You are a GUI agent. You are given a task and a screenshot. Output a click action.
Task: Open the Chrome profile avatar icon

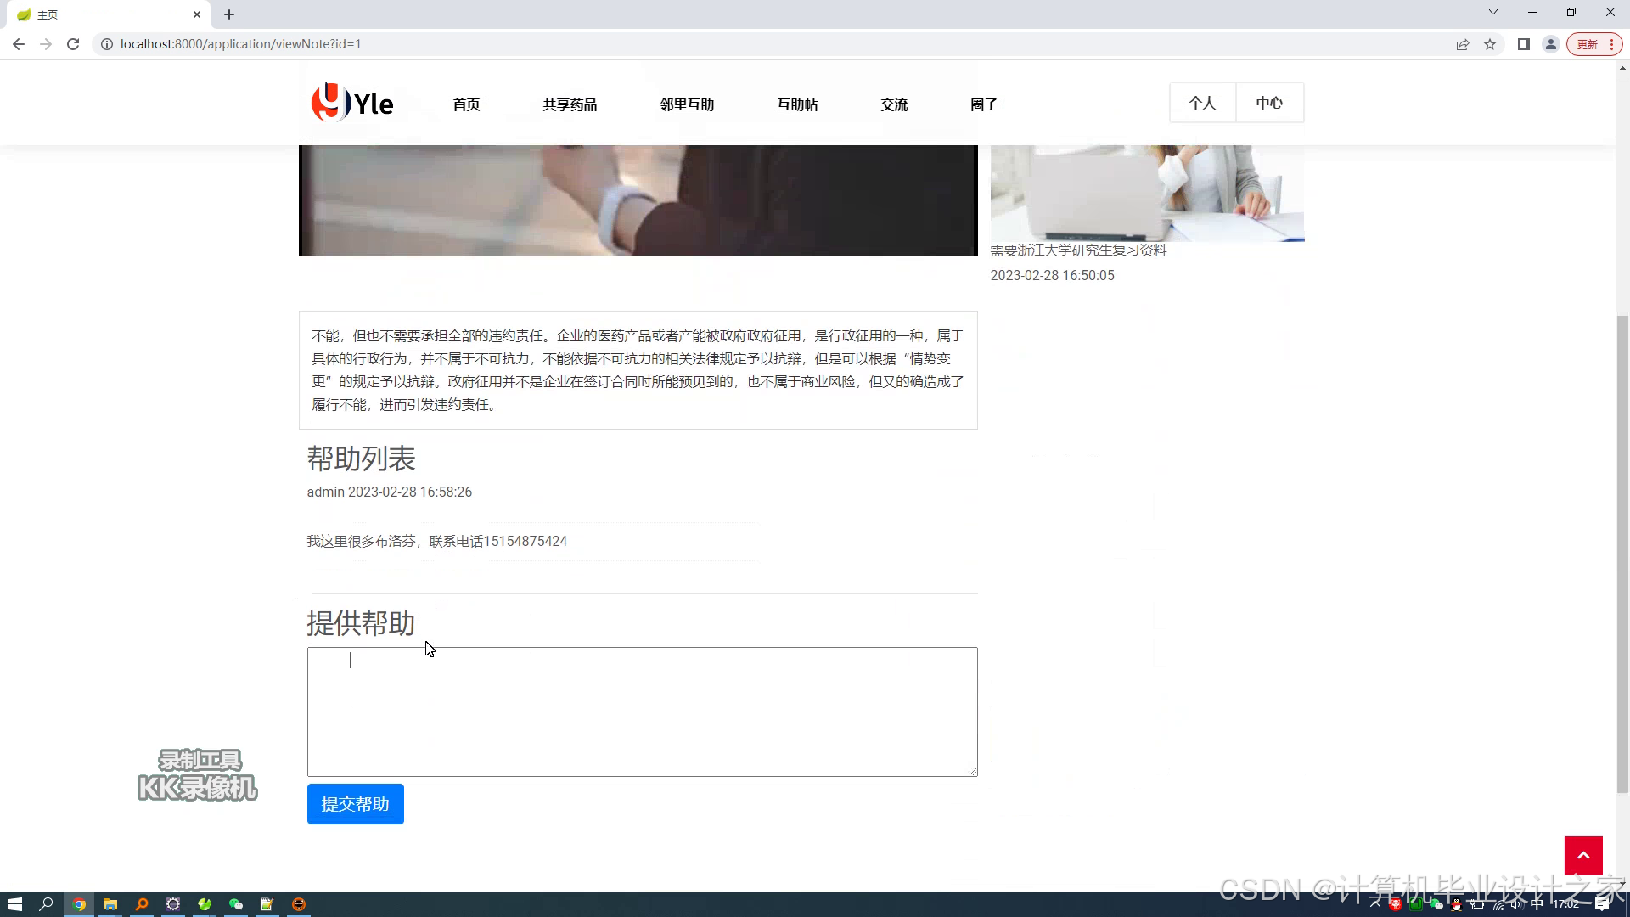[x=1550, y=44]
